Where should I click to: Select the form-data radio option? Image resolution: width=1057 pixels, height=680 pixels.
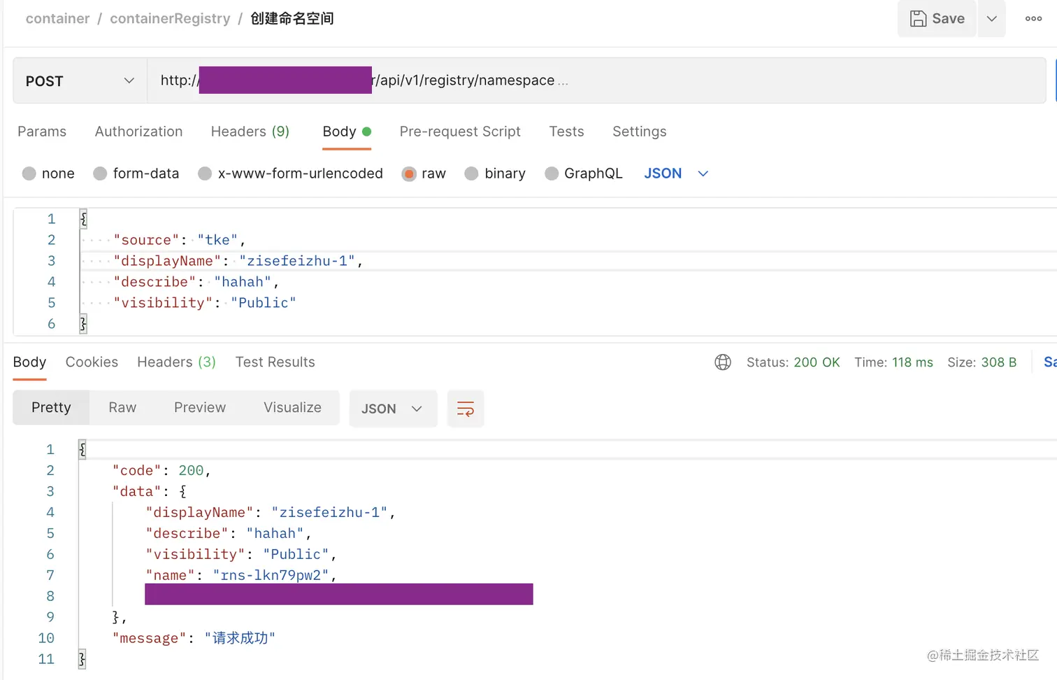[100, 173]
